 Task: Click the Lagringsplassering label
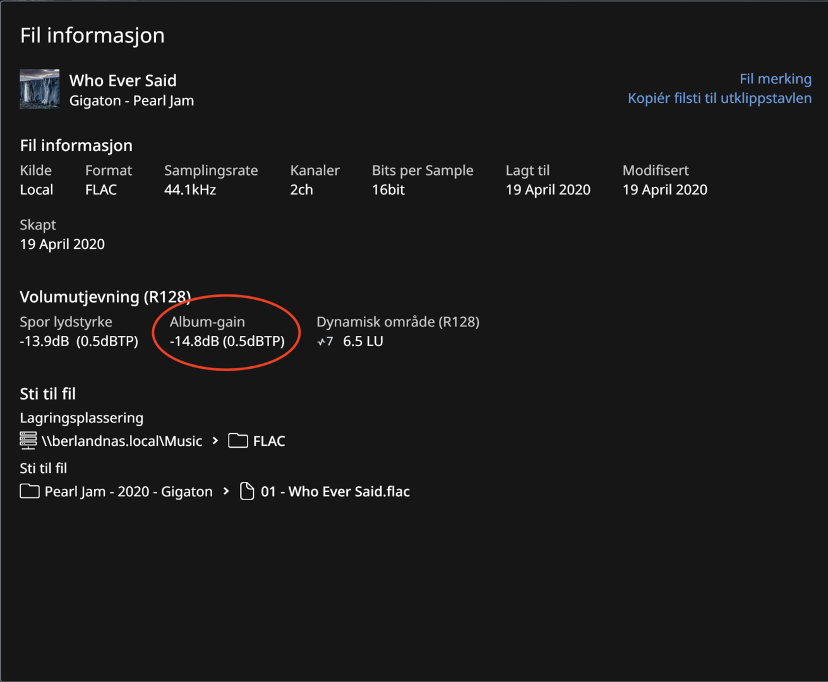coord(81,417)
